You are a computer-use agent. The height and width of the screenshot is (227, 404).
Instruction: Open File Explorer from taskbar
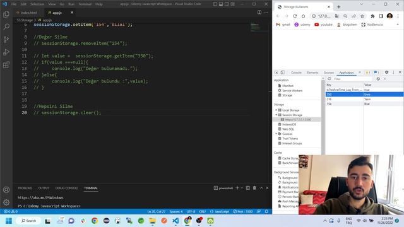point(153,221)
